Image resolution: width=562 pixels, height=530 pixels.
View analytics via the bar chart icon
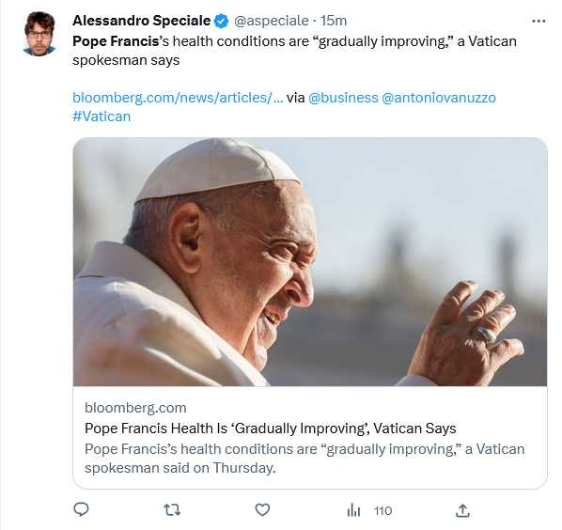point(353,510)
